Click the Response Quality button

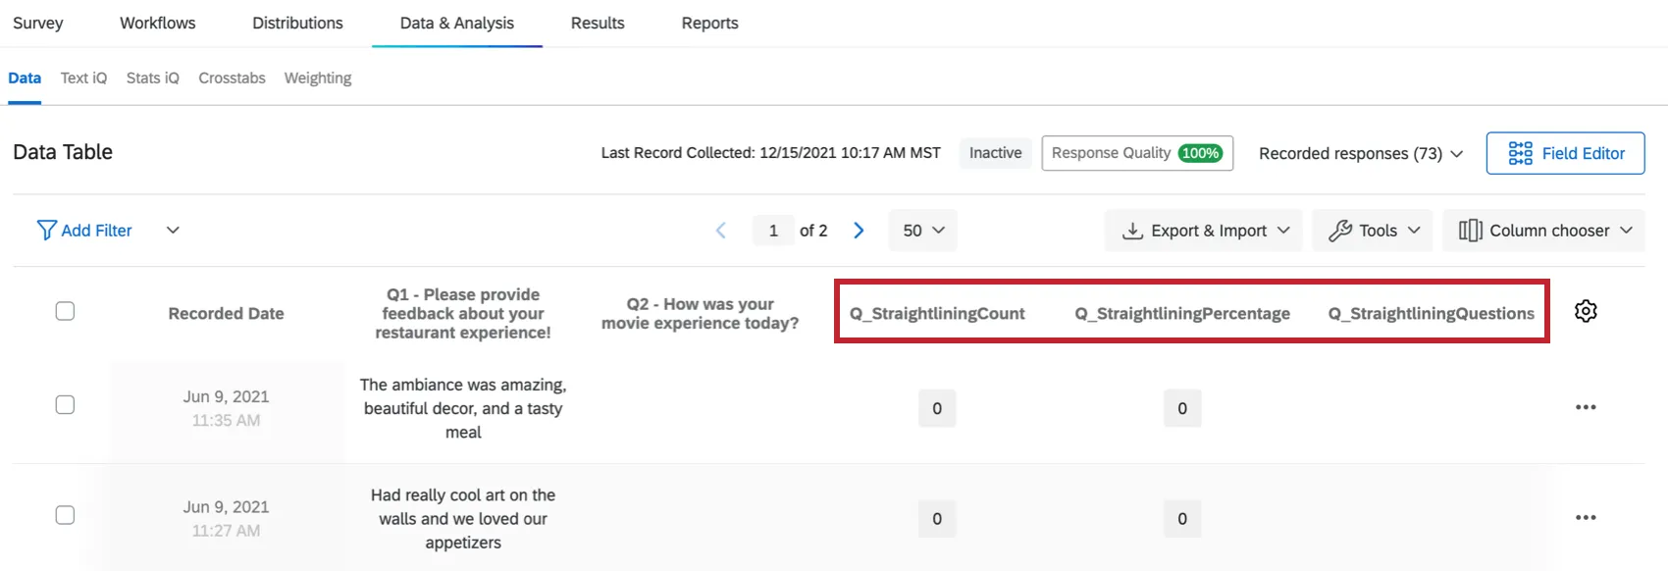pos(1136,153)
